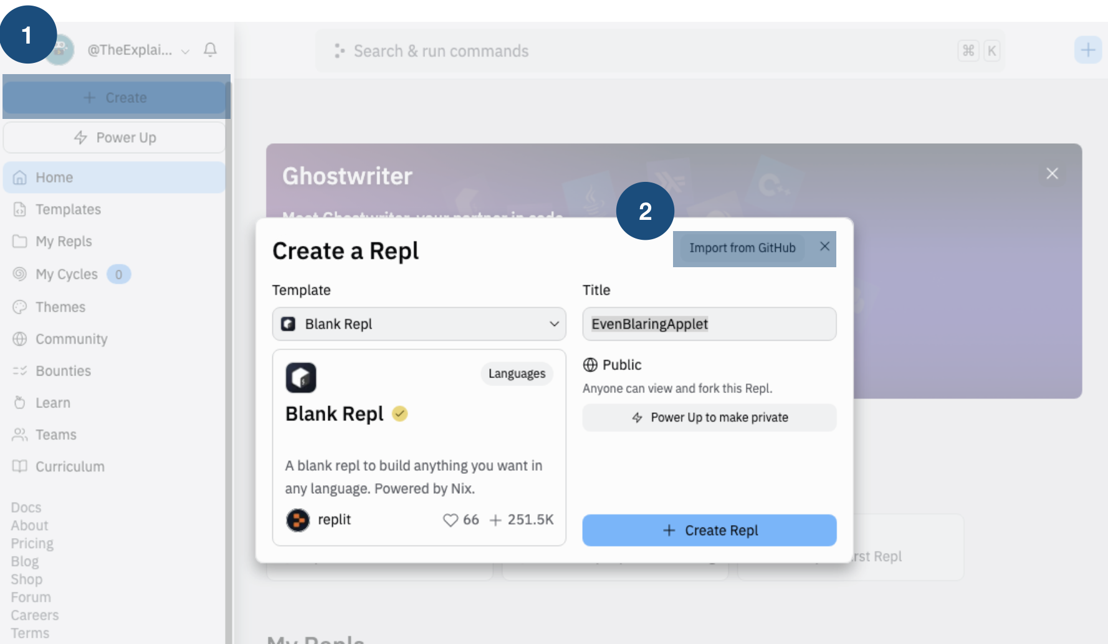Click the Languages tag on the template card

coord(517,374)
